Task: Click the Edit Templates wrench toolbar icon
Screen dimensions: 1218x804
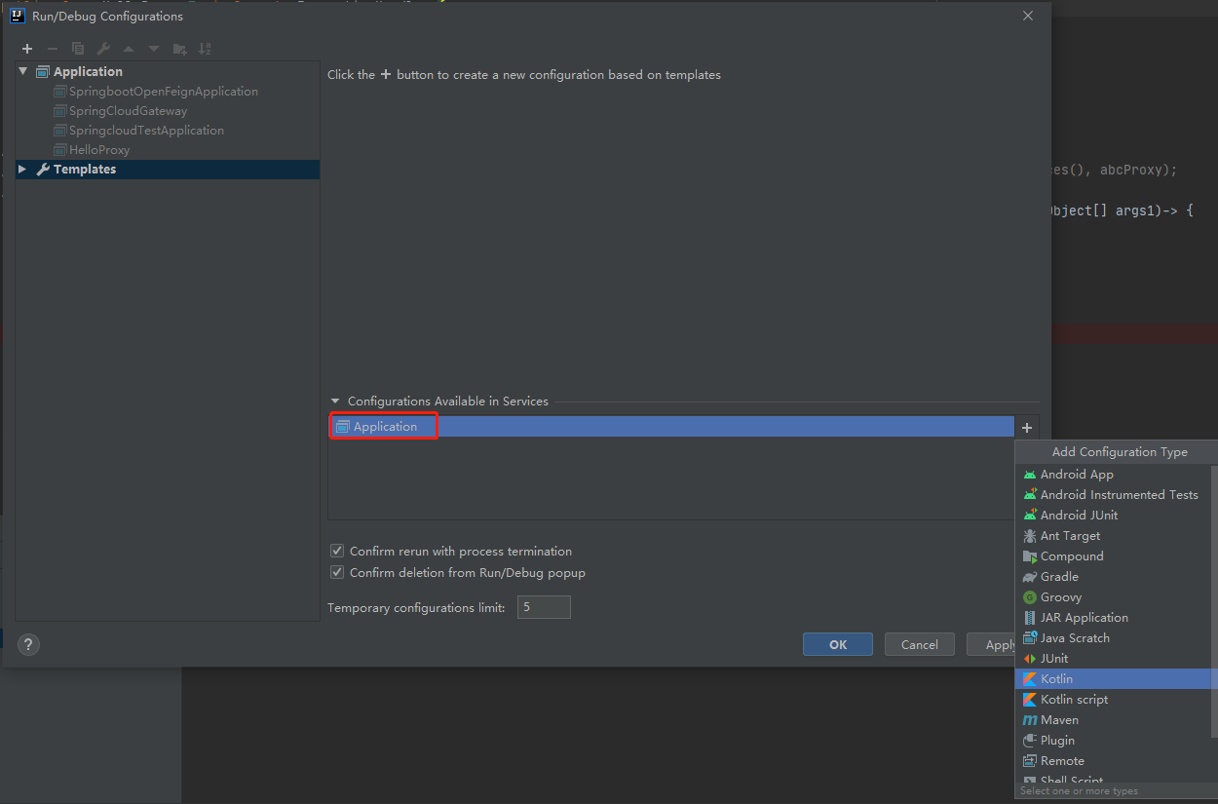Action: [x=103, y=49]
